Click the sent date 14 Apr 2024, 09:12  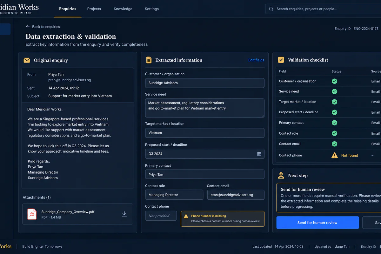point(63,88)
